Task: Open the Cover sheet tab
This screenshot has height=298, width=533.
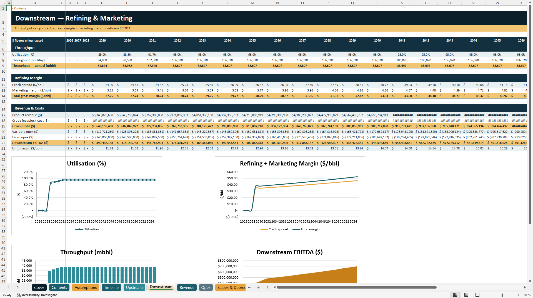Action: [39, 287]
